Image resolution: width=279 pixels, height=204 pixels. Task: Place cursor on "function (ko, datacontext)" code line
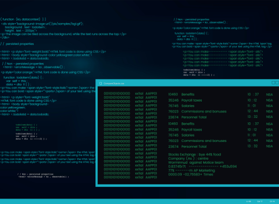click(23, 19)
